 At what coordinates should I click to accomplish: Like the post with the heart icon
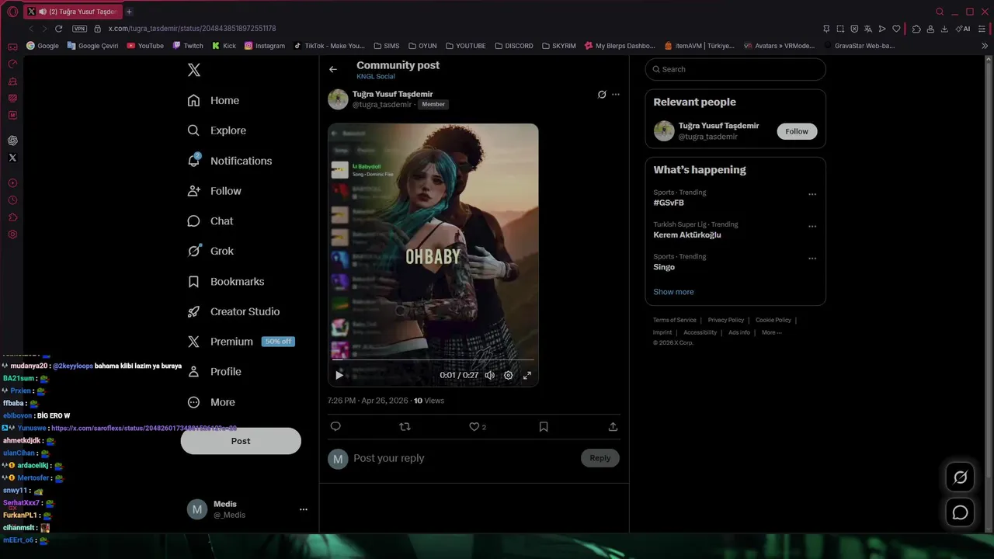tap(474, 426)
